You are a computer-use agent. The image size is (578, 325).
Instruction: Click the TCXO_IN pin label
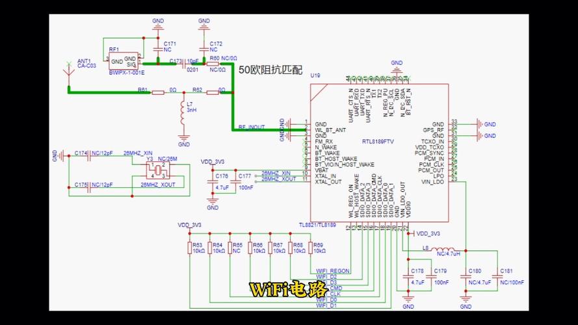(432, 142)
